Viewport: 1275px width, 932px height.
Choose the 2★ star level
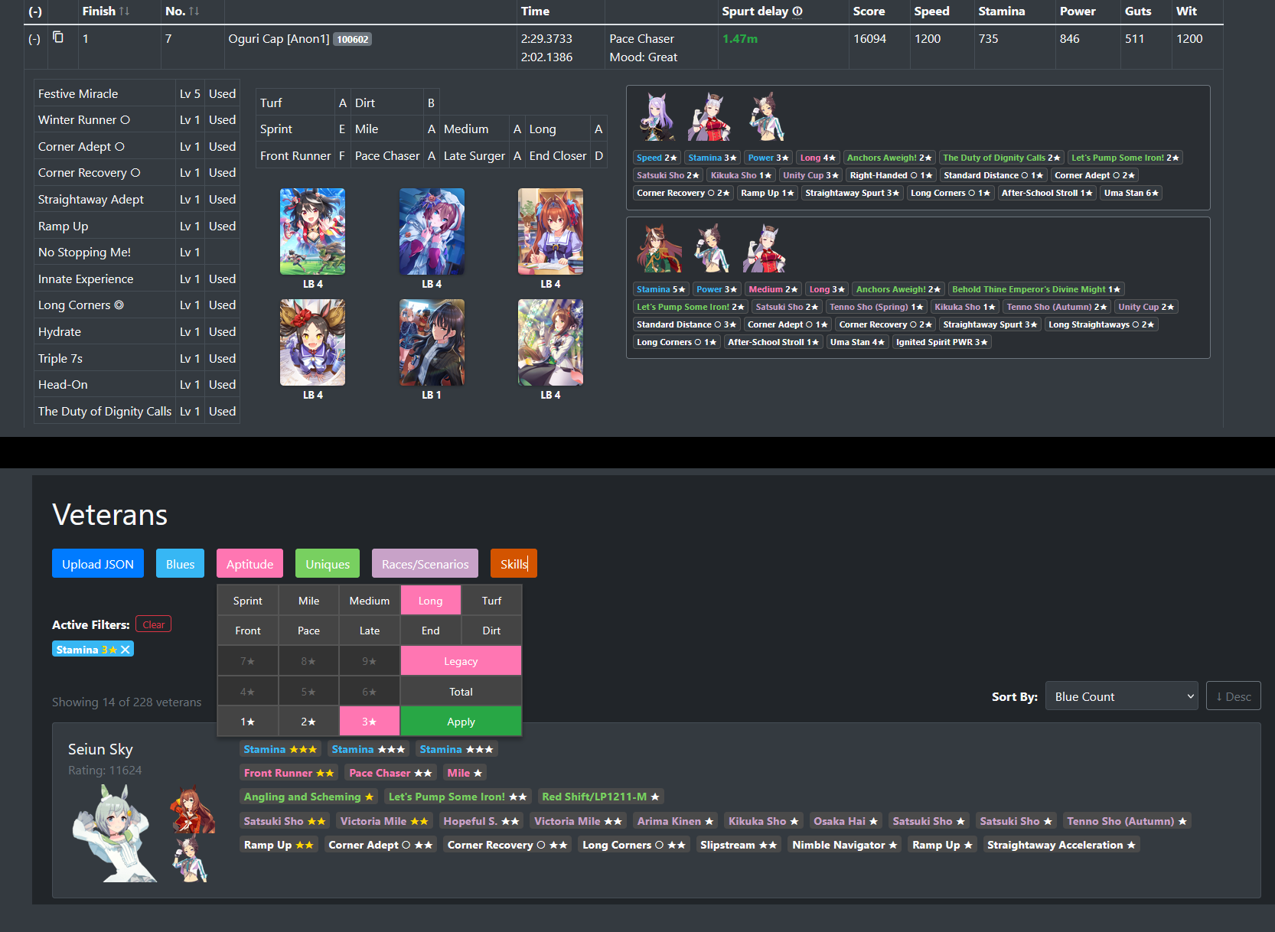308,722
